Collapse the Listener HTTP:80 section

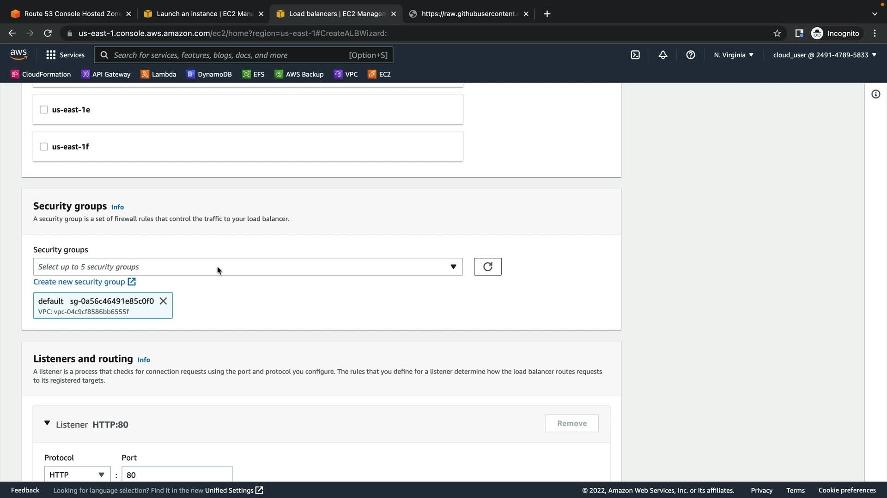pyautogui.click(x=47, y=423)
